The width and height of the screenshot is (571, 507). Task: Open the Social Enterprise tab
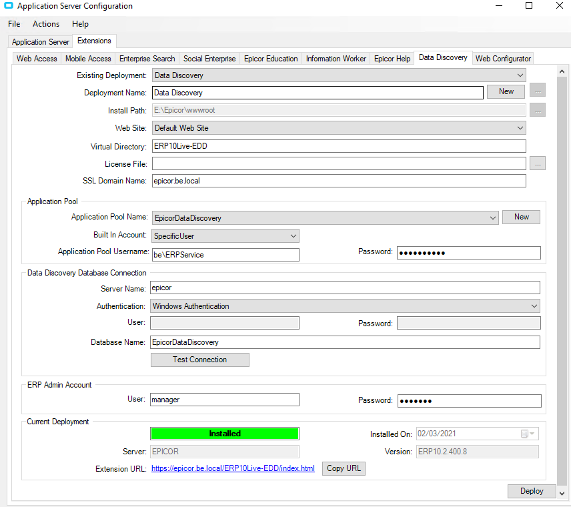click(209, 59)
